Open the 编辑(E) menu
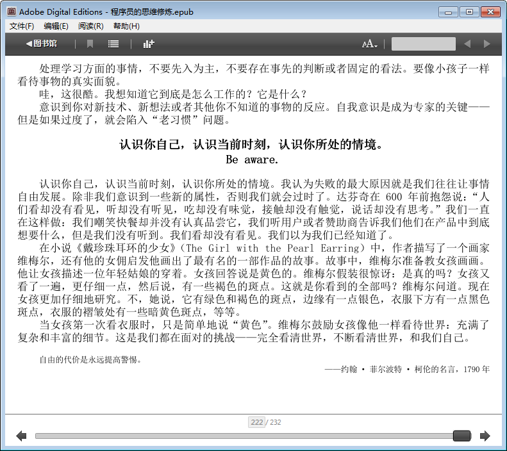Screen dimensions: 507x451 tap(56, 26)
